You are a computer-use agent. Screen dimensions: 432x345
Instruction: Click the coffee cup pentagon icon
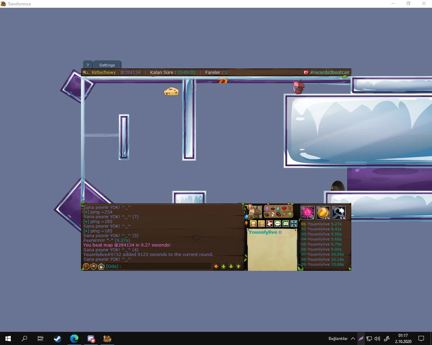click(x=101, y=266)
